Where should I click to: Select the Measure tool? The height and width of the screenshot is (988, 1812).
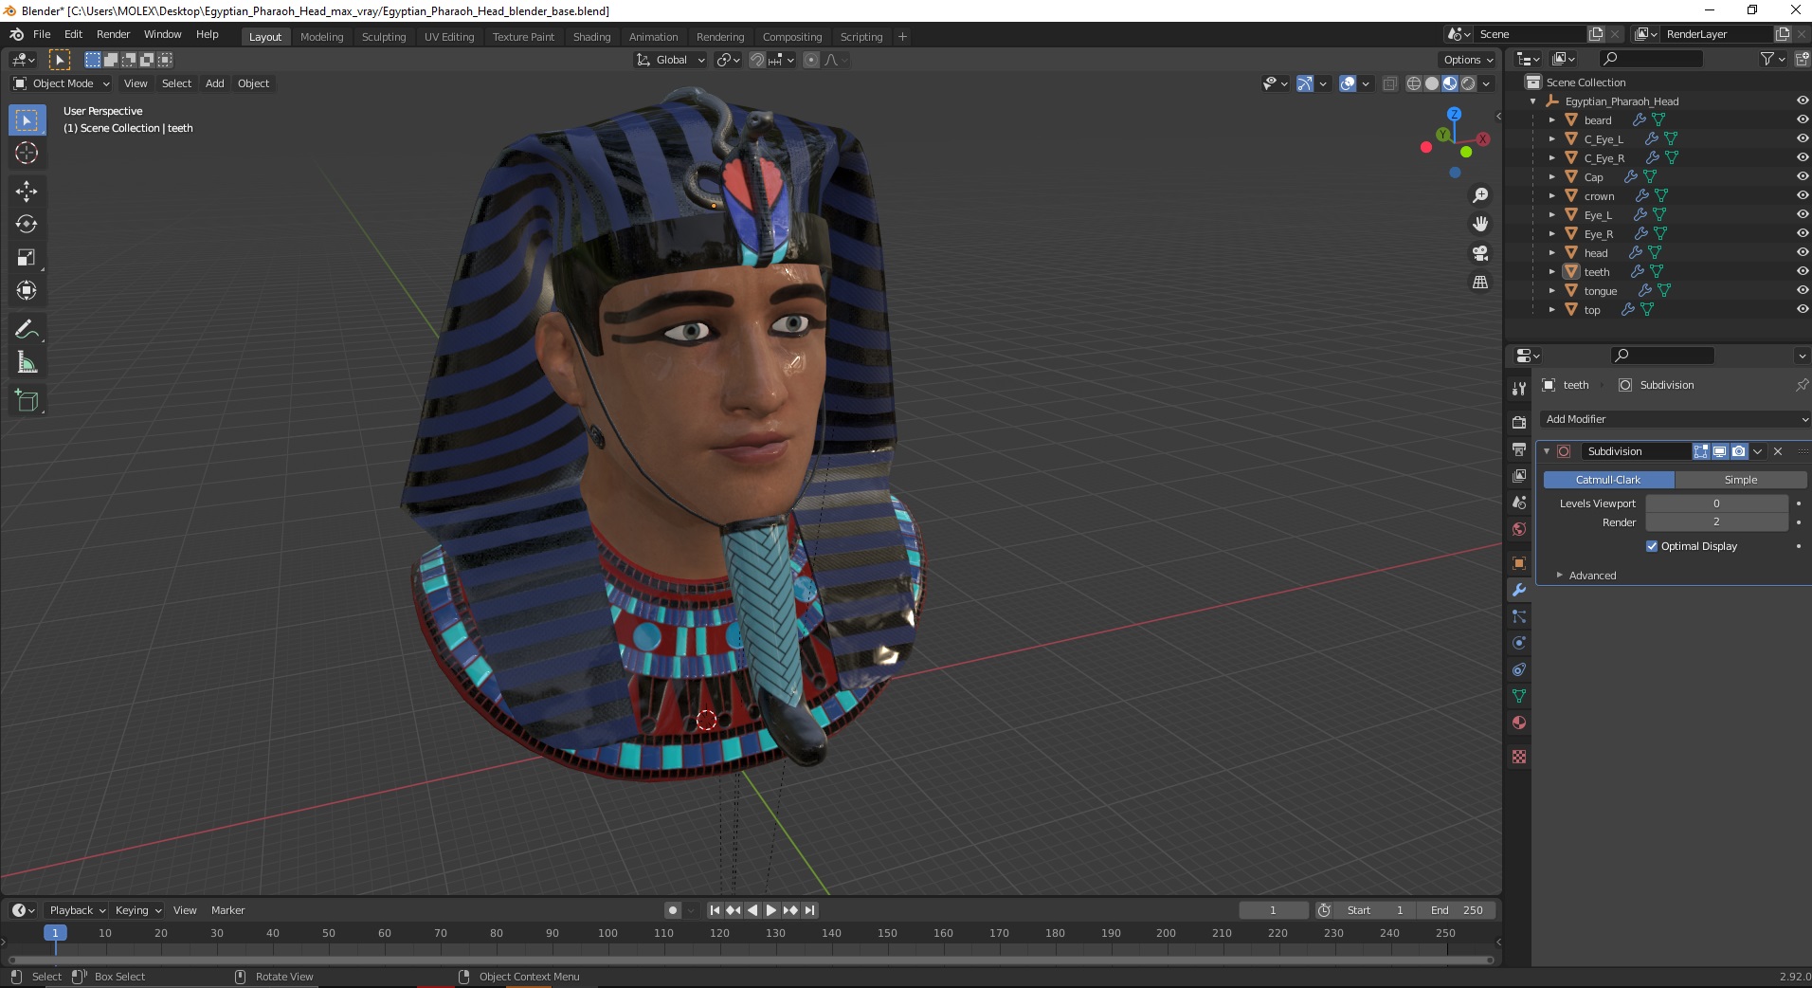point(27,363)
